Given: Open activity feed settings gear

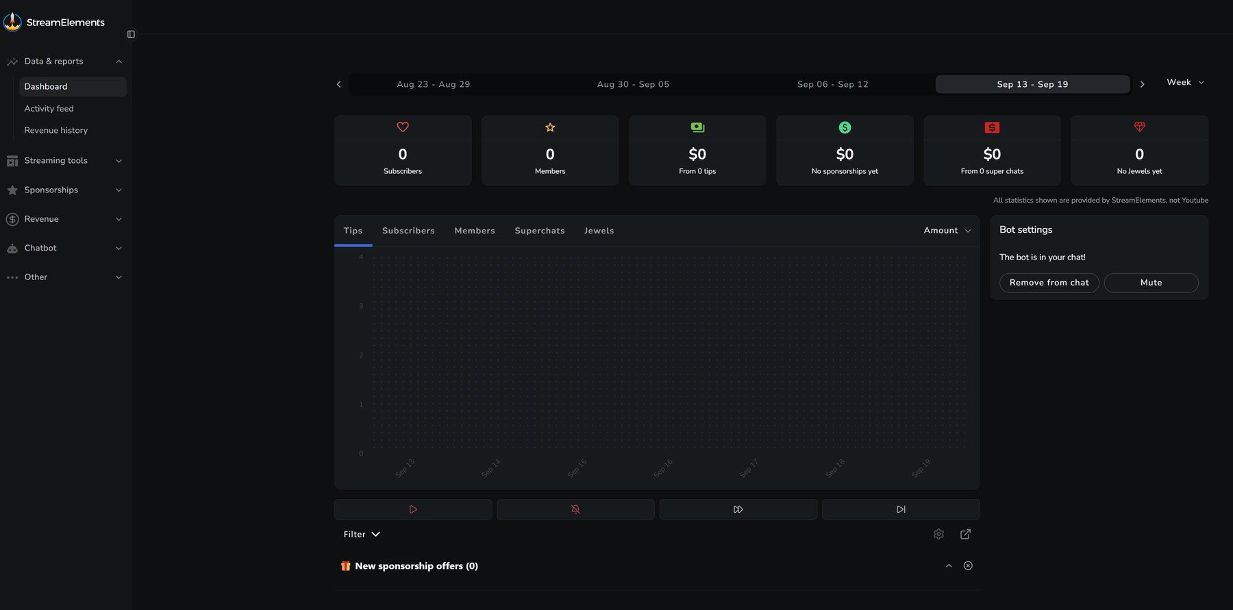Looking at the screenshot, I should tap(938, 534).
